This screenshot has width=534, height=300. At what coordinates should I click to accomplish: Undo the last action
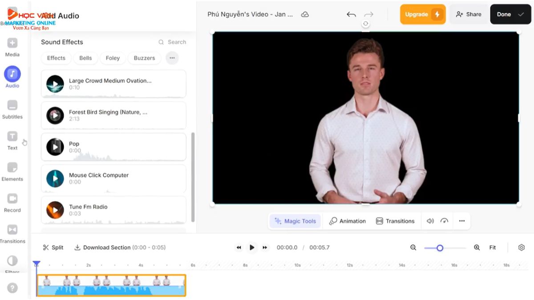351,14
